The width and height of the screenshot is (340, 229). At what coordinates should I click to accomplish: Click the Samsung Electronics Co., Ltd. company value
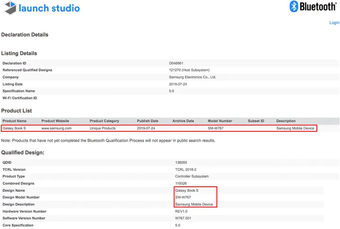pos(192,77)
